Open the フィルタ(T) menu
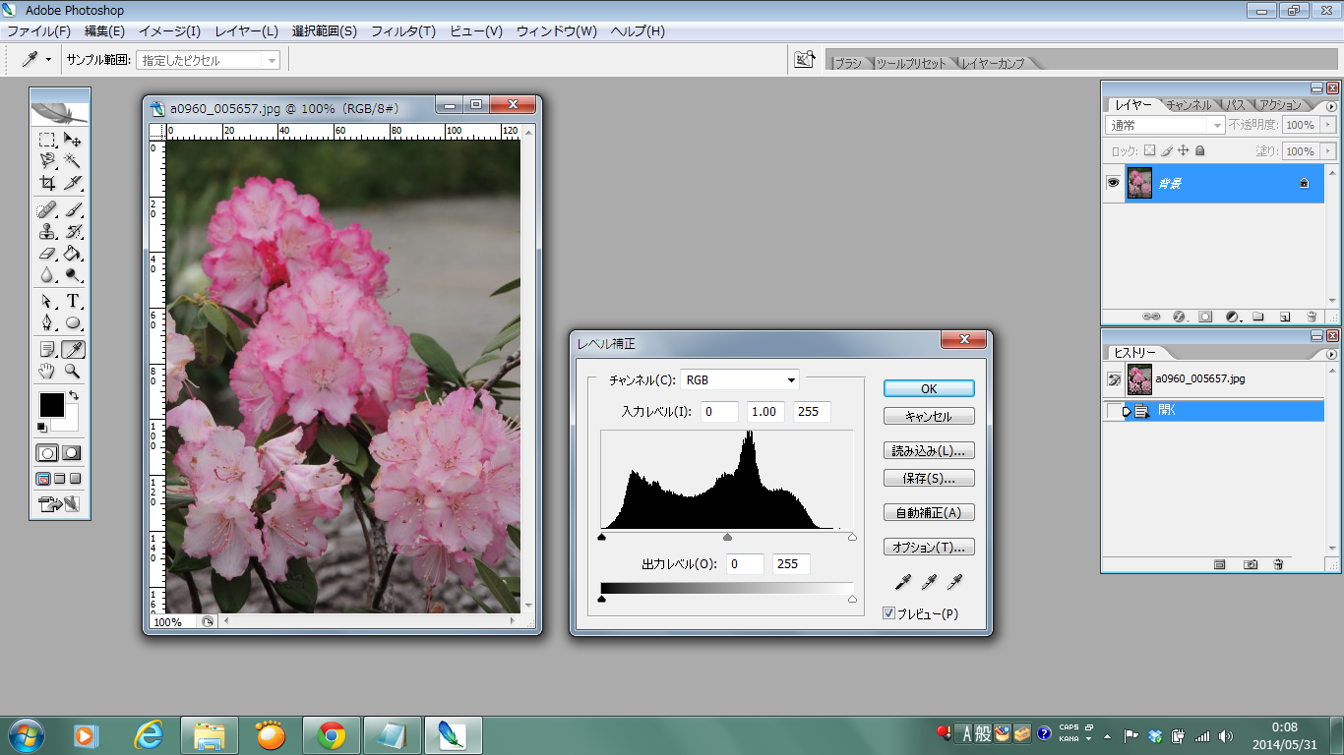1344x755 pixels. pos(402,31)
